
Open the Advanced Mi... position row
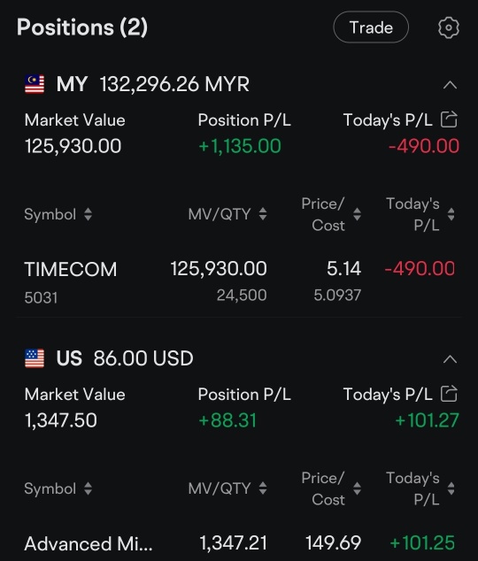(x=239, y=543)
